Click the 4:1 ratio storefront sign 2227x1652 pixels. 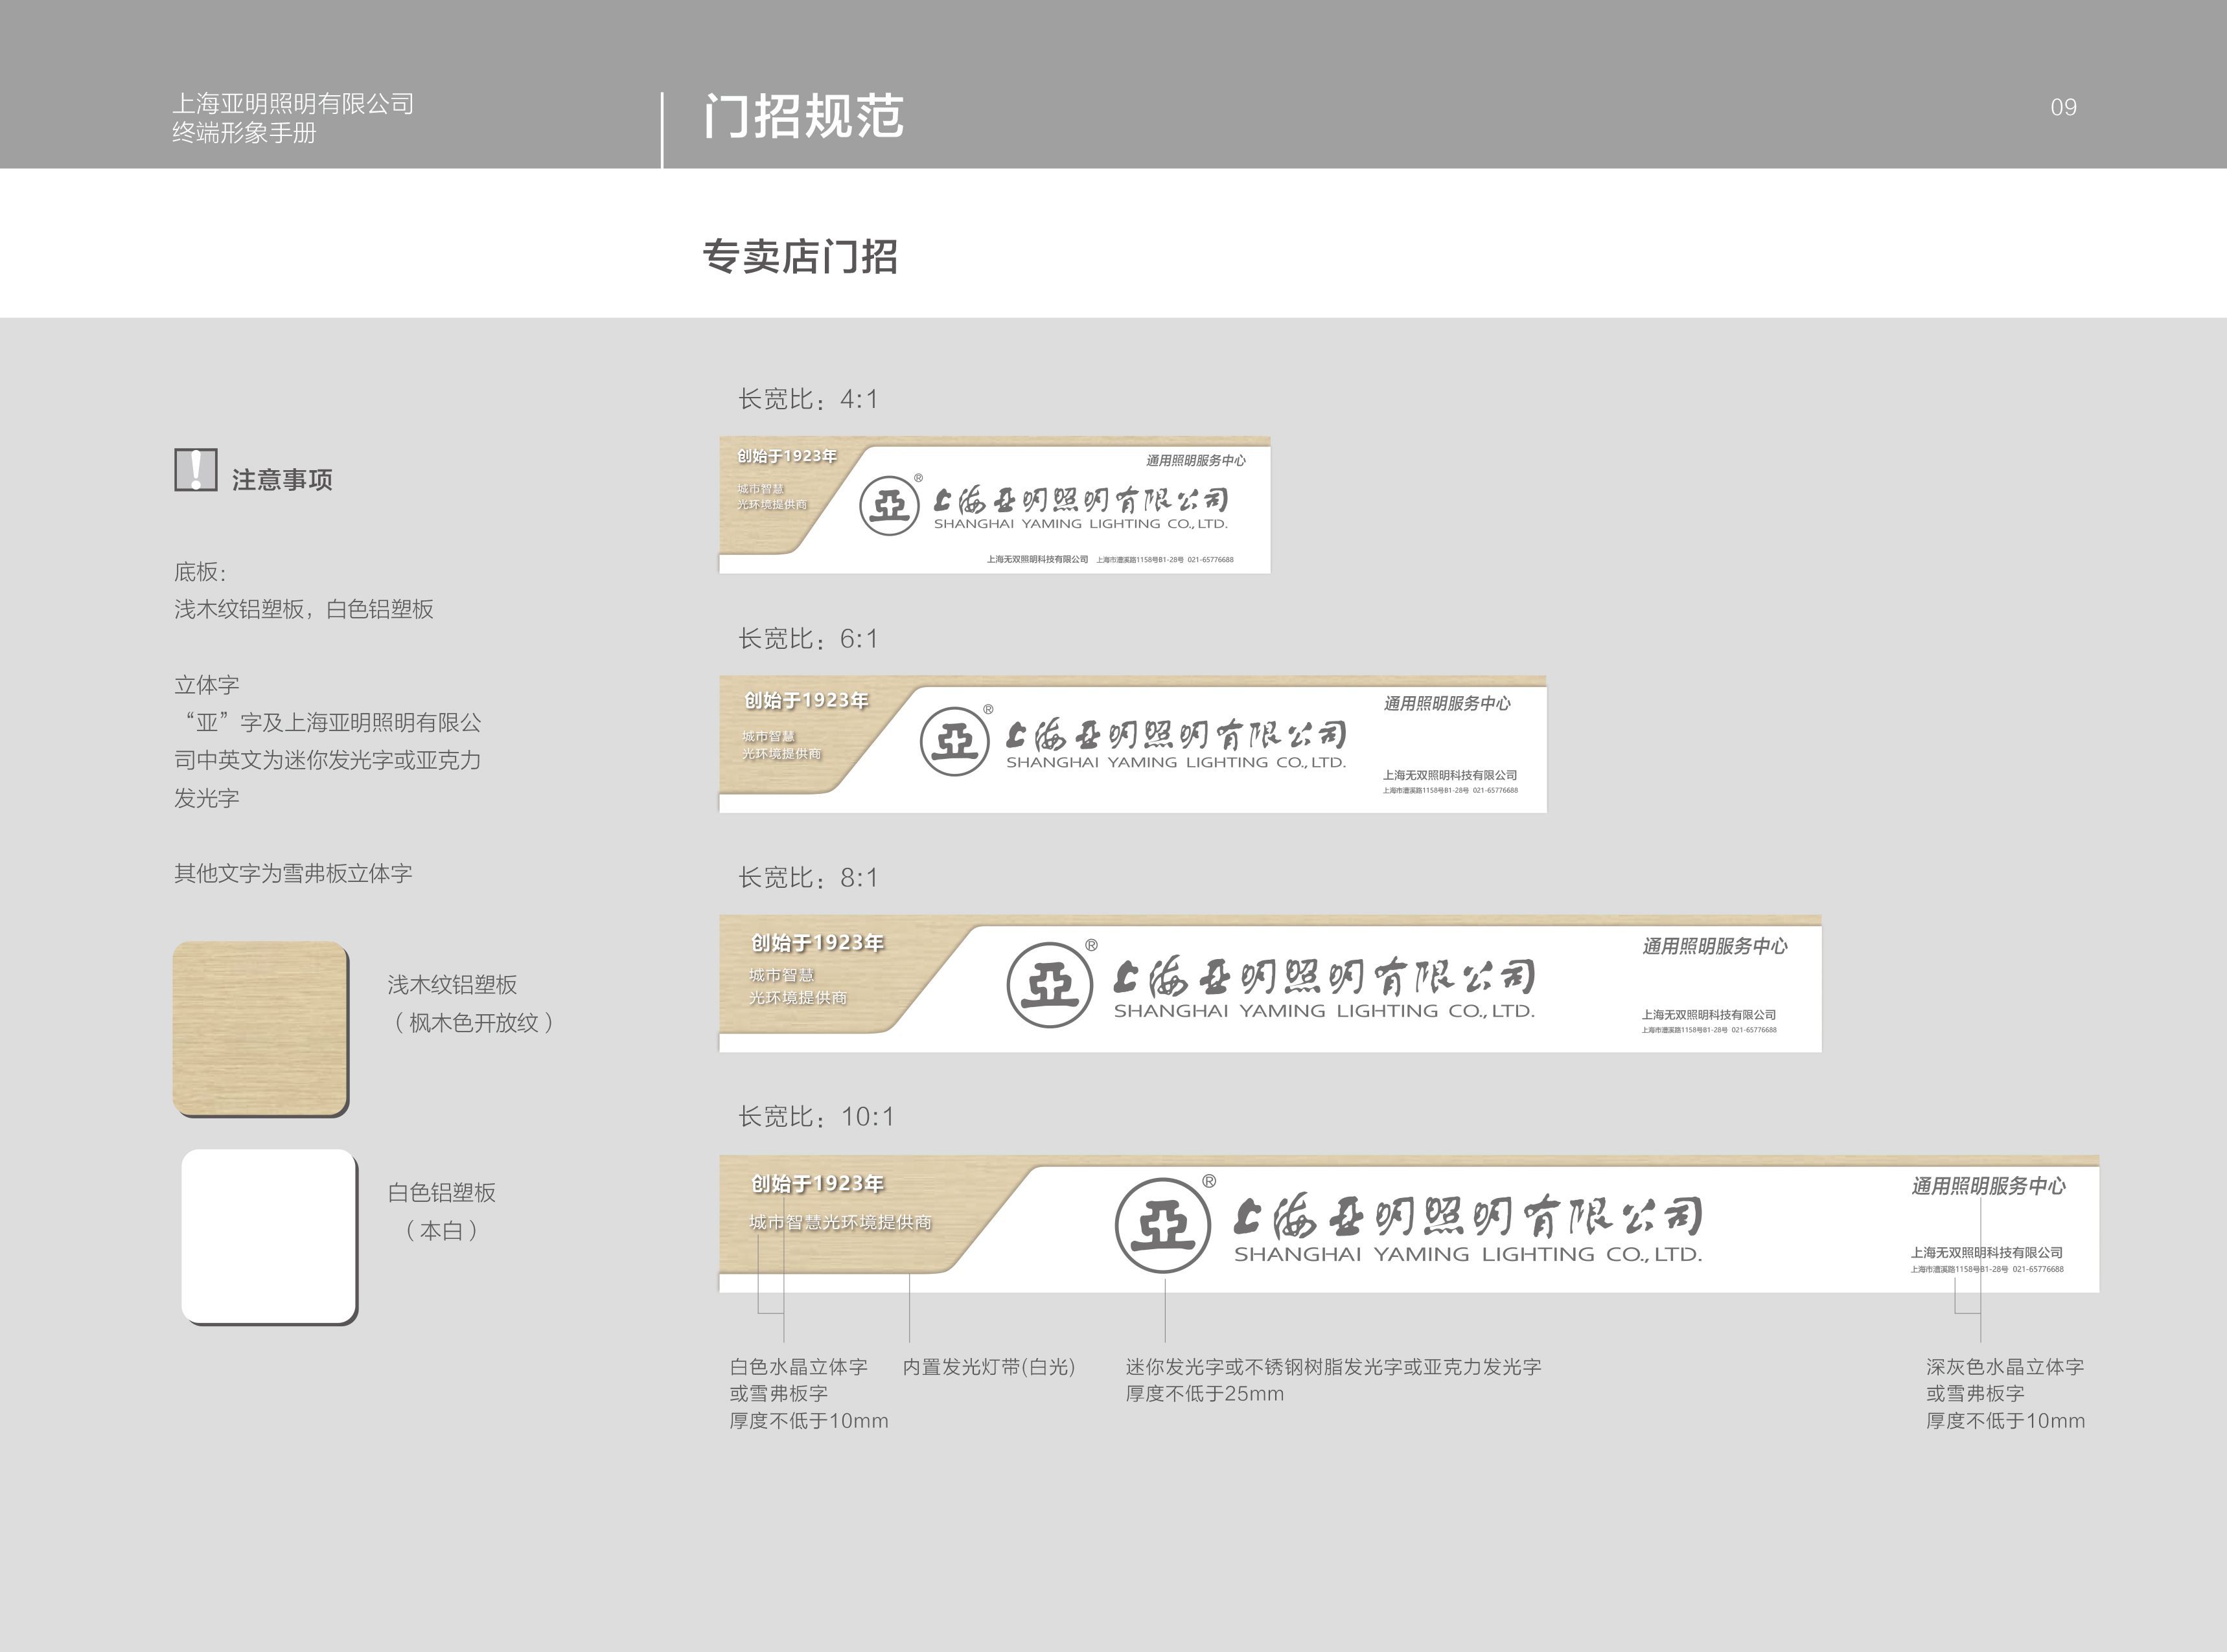tap(995, 505)
